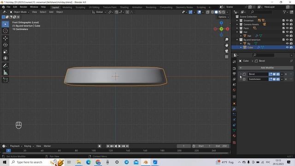Toggle Subdivision modifier render display
Viewport: 295px width, 166px height.
pyautogui.click(x=278, y=79)
